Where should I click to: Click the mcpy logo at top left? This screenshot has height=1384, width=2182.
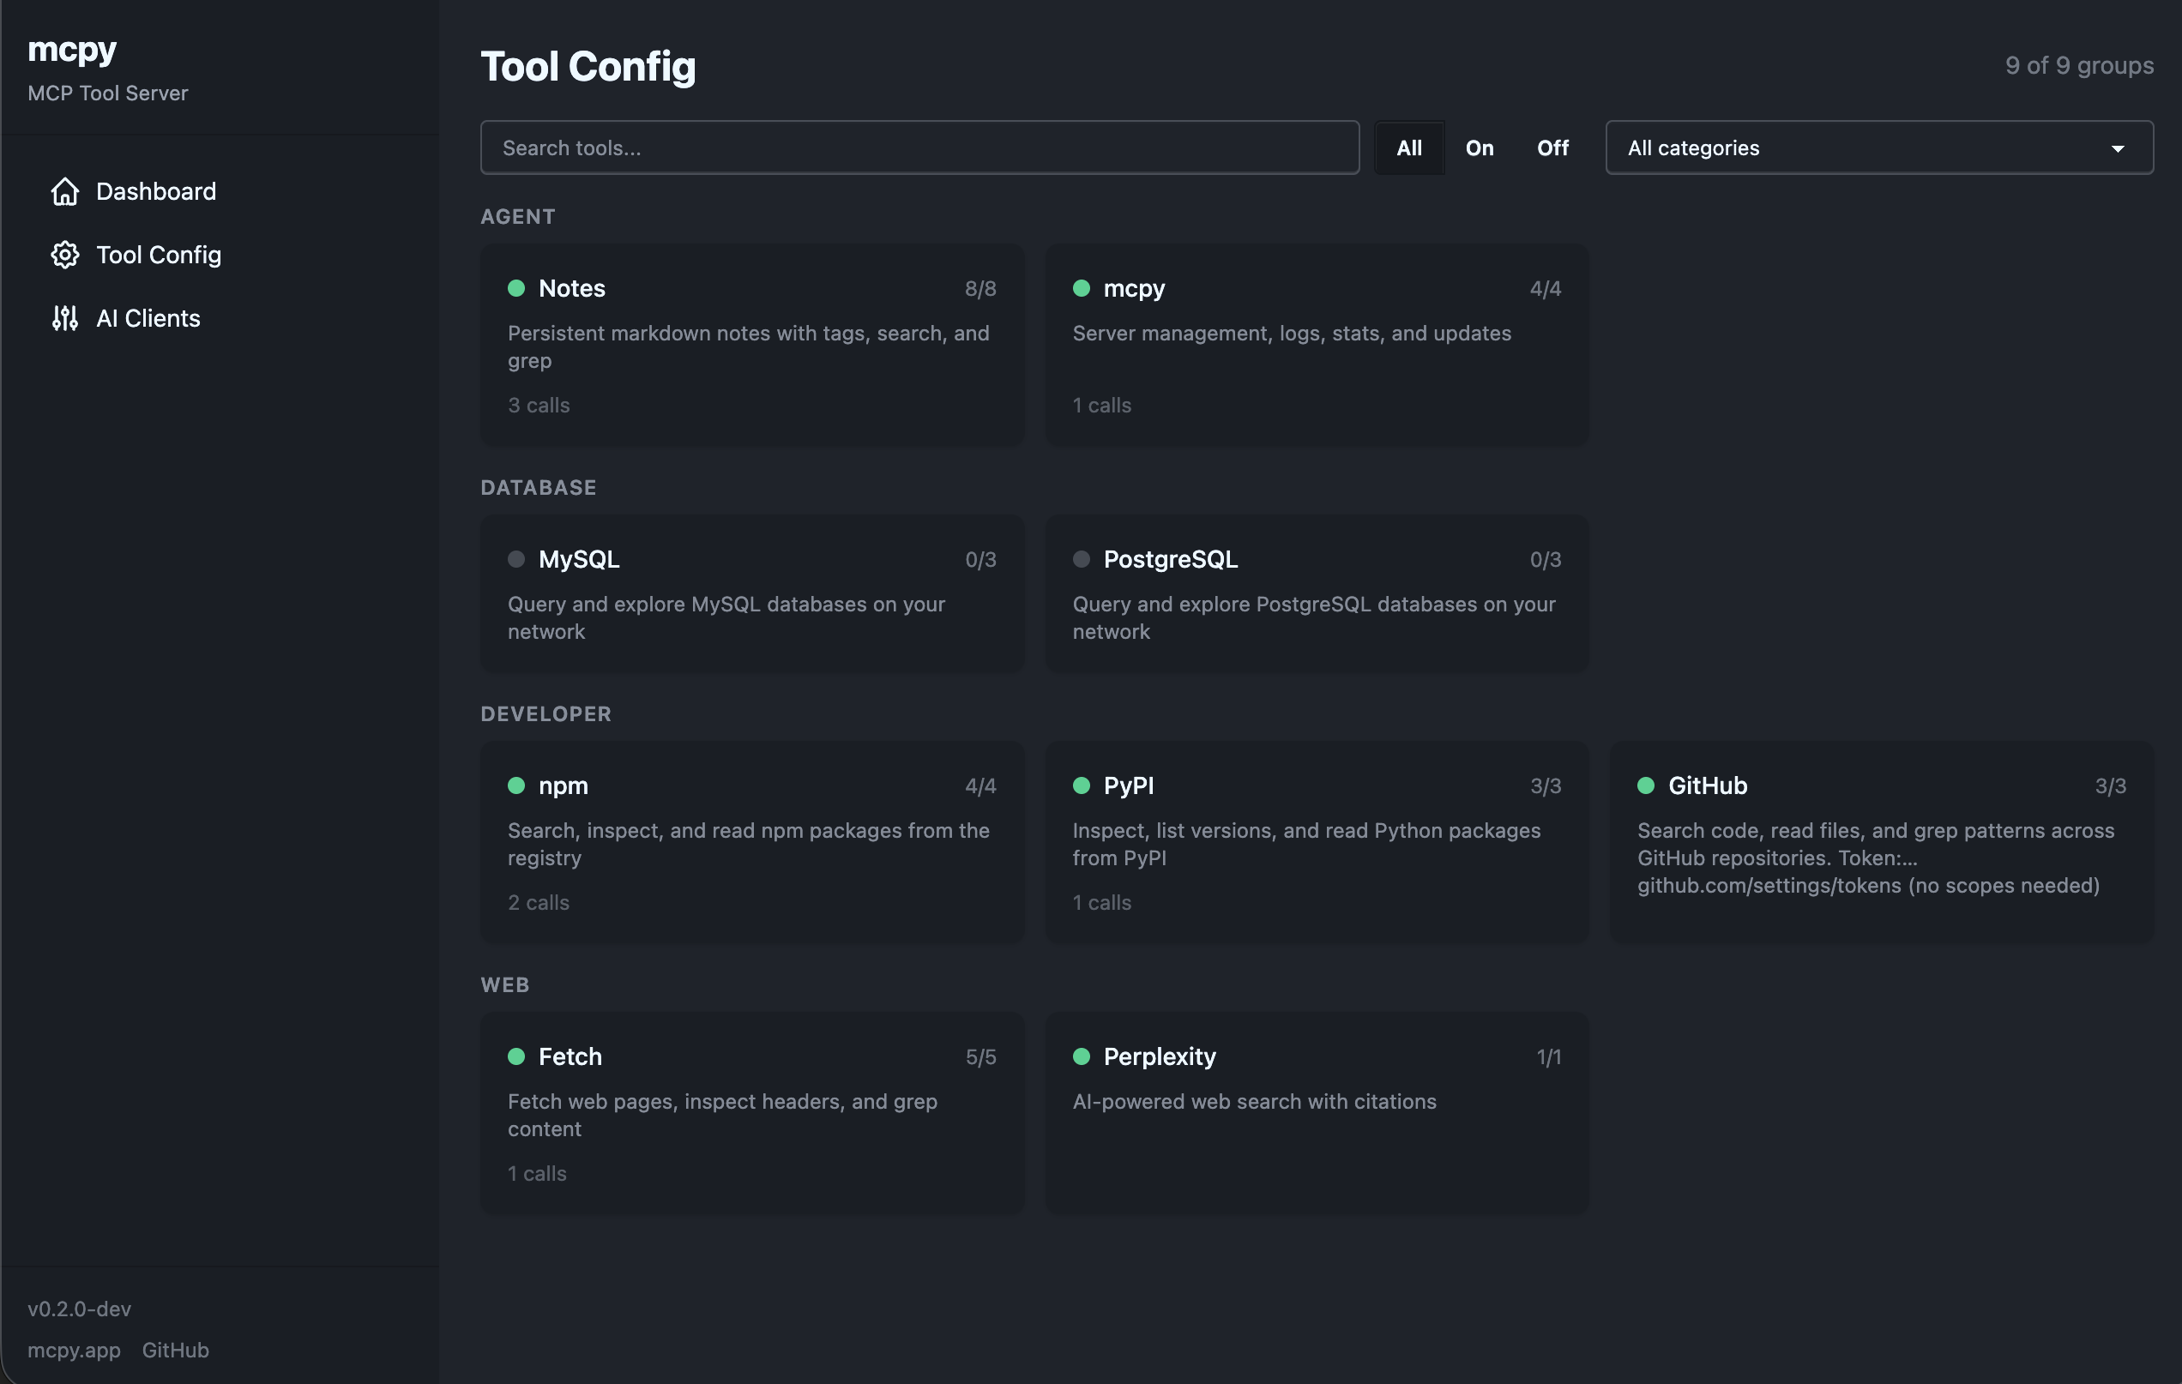[71, 50]
